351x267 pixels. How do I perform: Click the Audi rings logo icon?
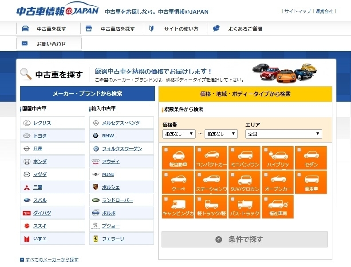(x=95, y=161)
